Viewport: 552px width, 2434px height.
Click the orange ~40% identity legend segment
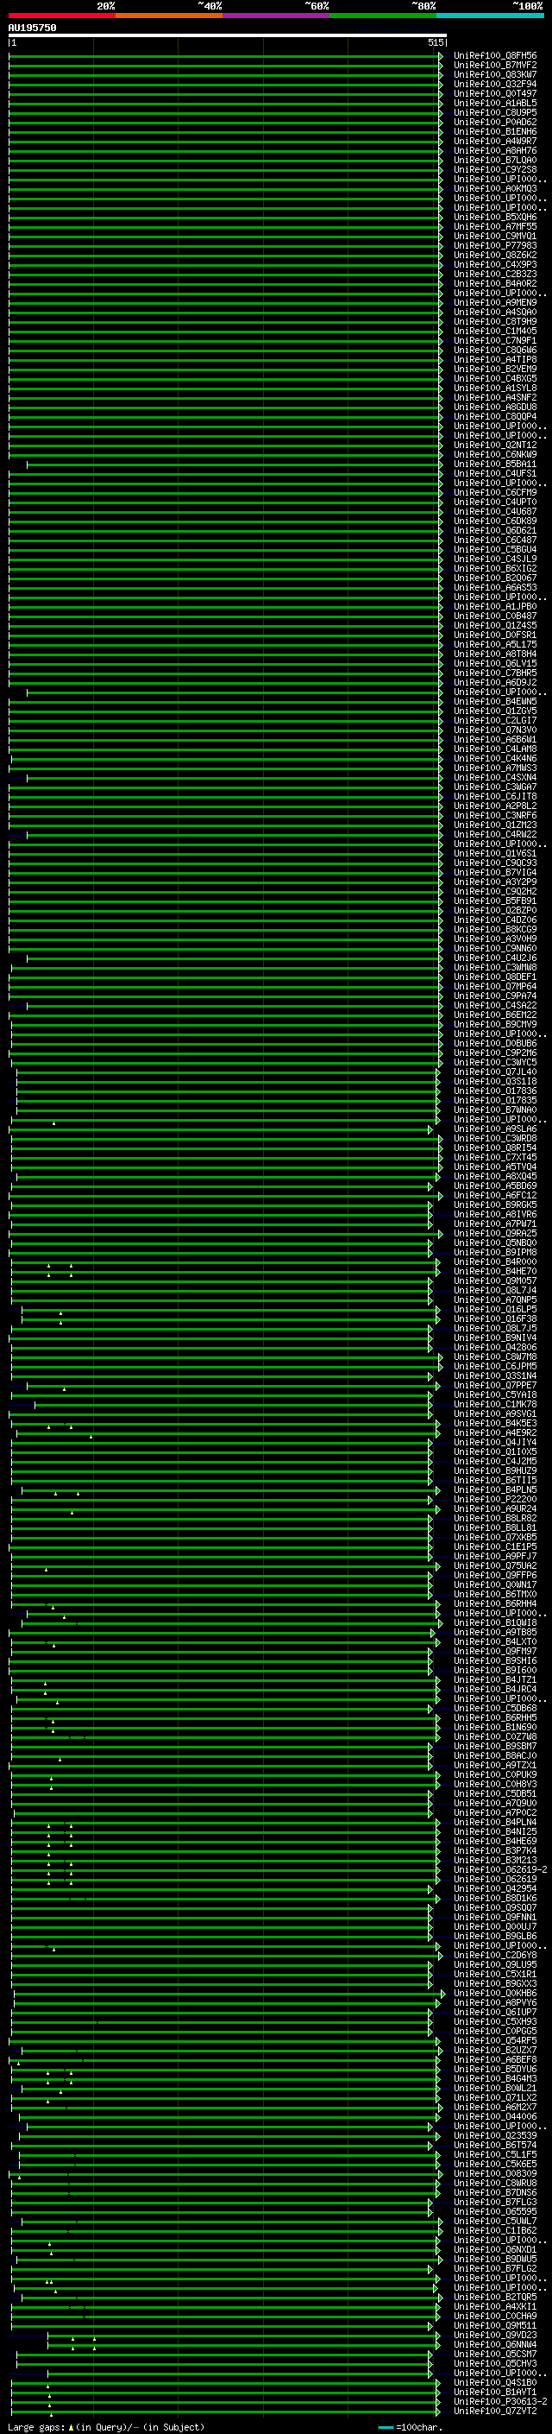[x=169, y=16]
